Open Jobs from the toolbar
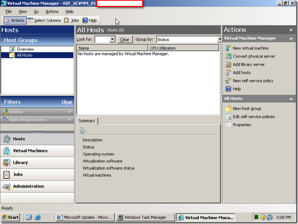The height and width of the screenshot is (224, 298). tap(72, 20)
